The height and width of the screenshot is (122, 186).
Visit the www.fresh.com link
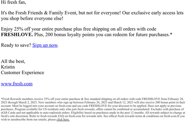(17, 84)
